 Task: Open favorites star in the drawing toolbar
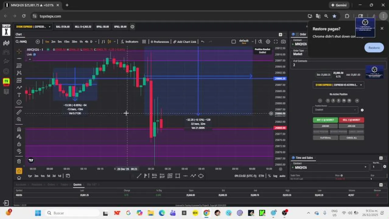(x=19, y=171)
